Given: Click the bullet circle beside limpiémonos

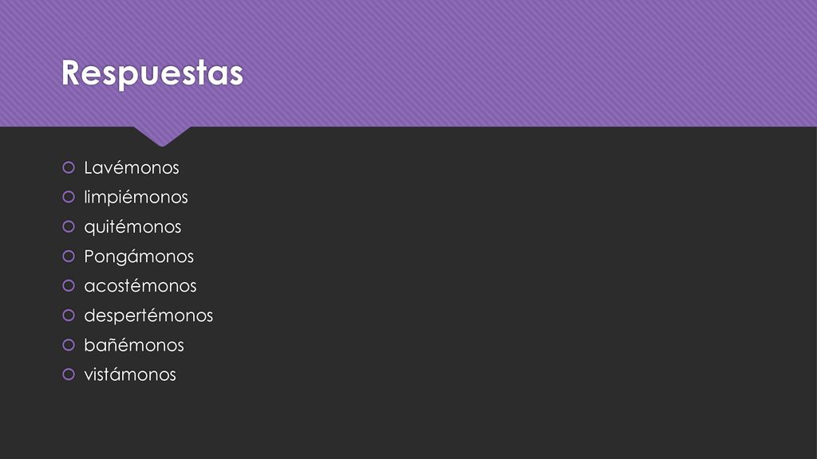Looking at the screenshot, I should coord(69,197).
